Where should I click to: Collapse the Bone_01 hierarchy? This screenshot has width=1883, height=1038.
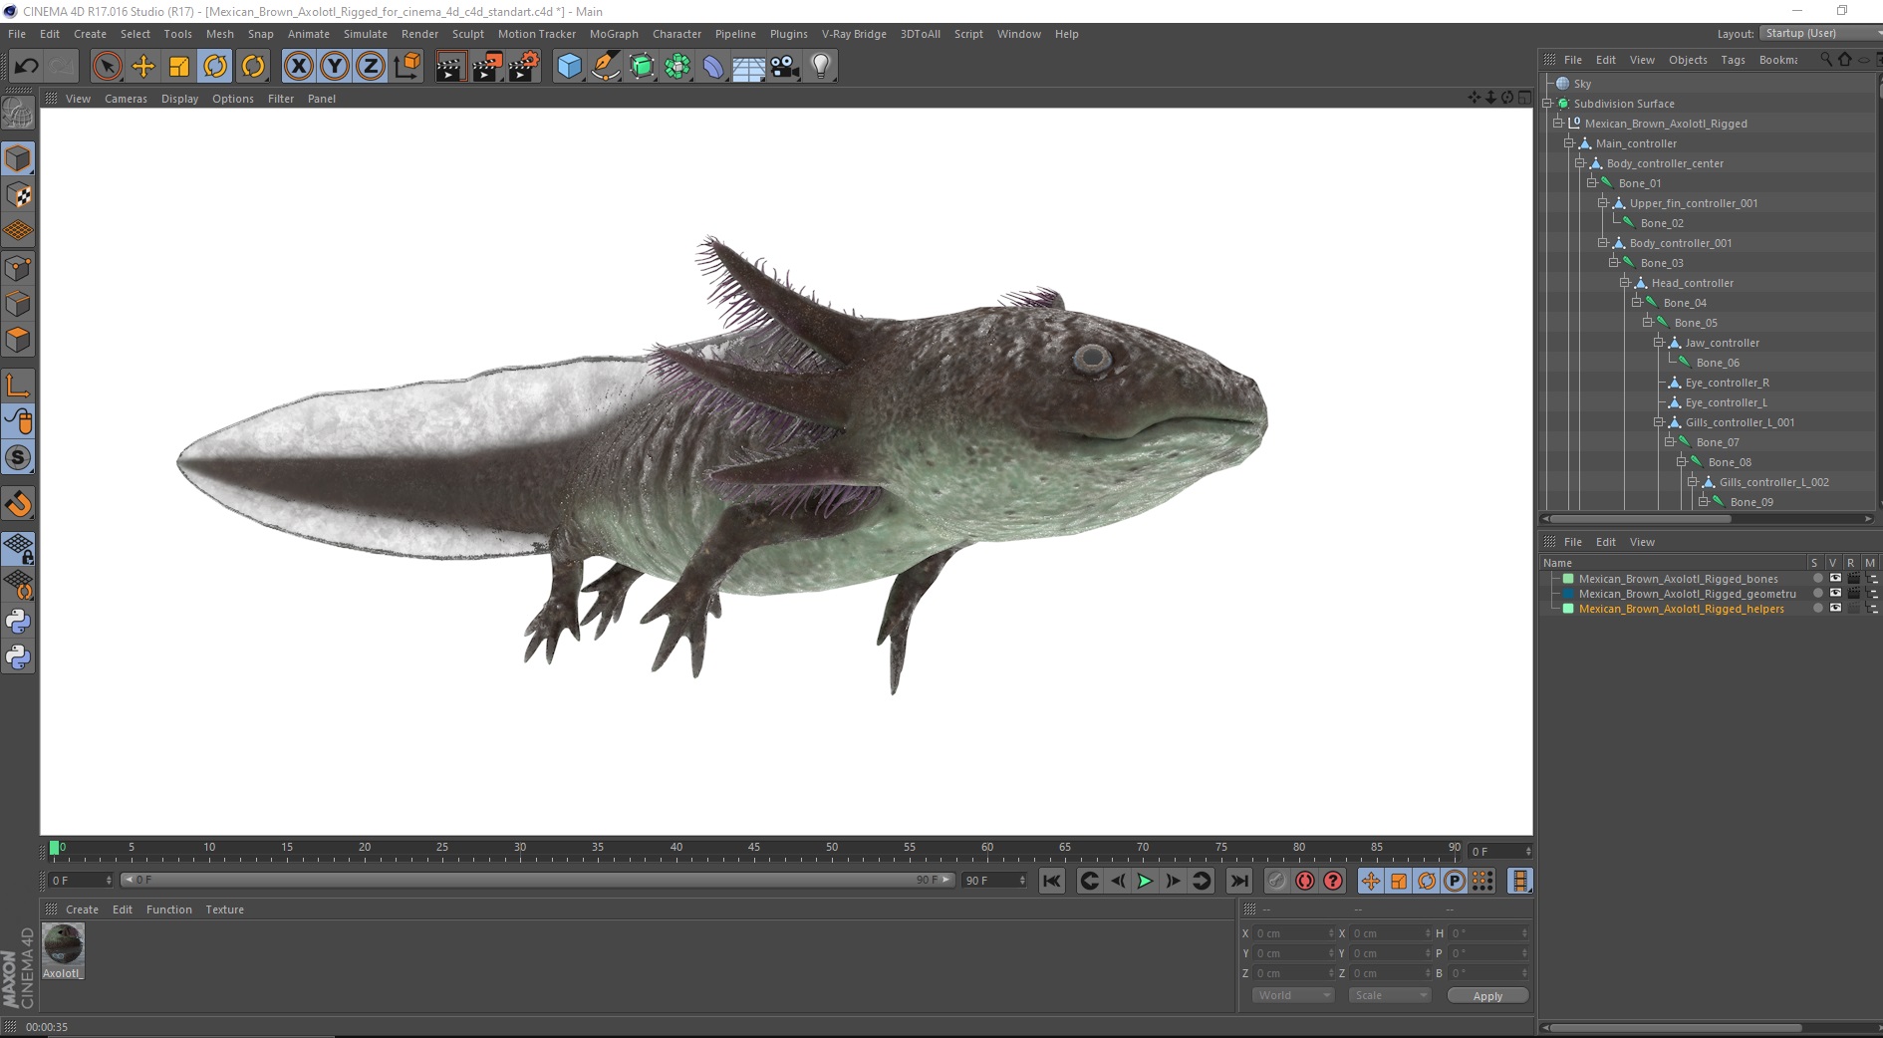click(1592, 183)
